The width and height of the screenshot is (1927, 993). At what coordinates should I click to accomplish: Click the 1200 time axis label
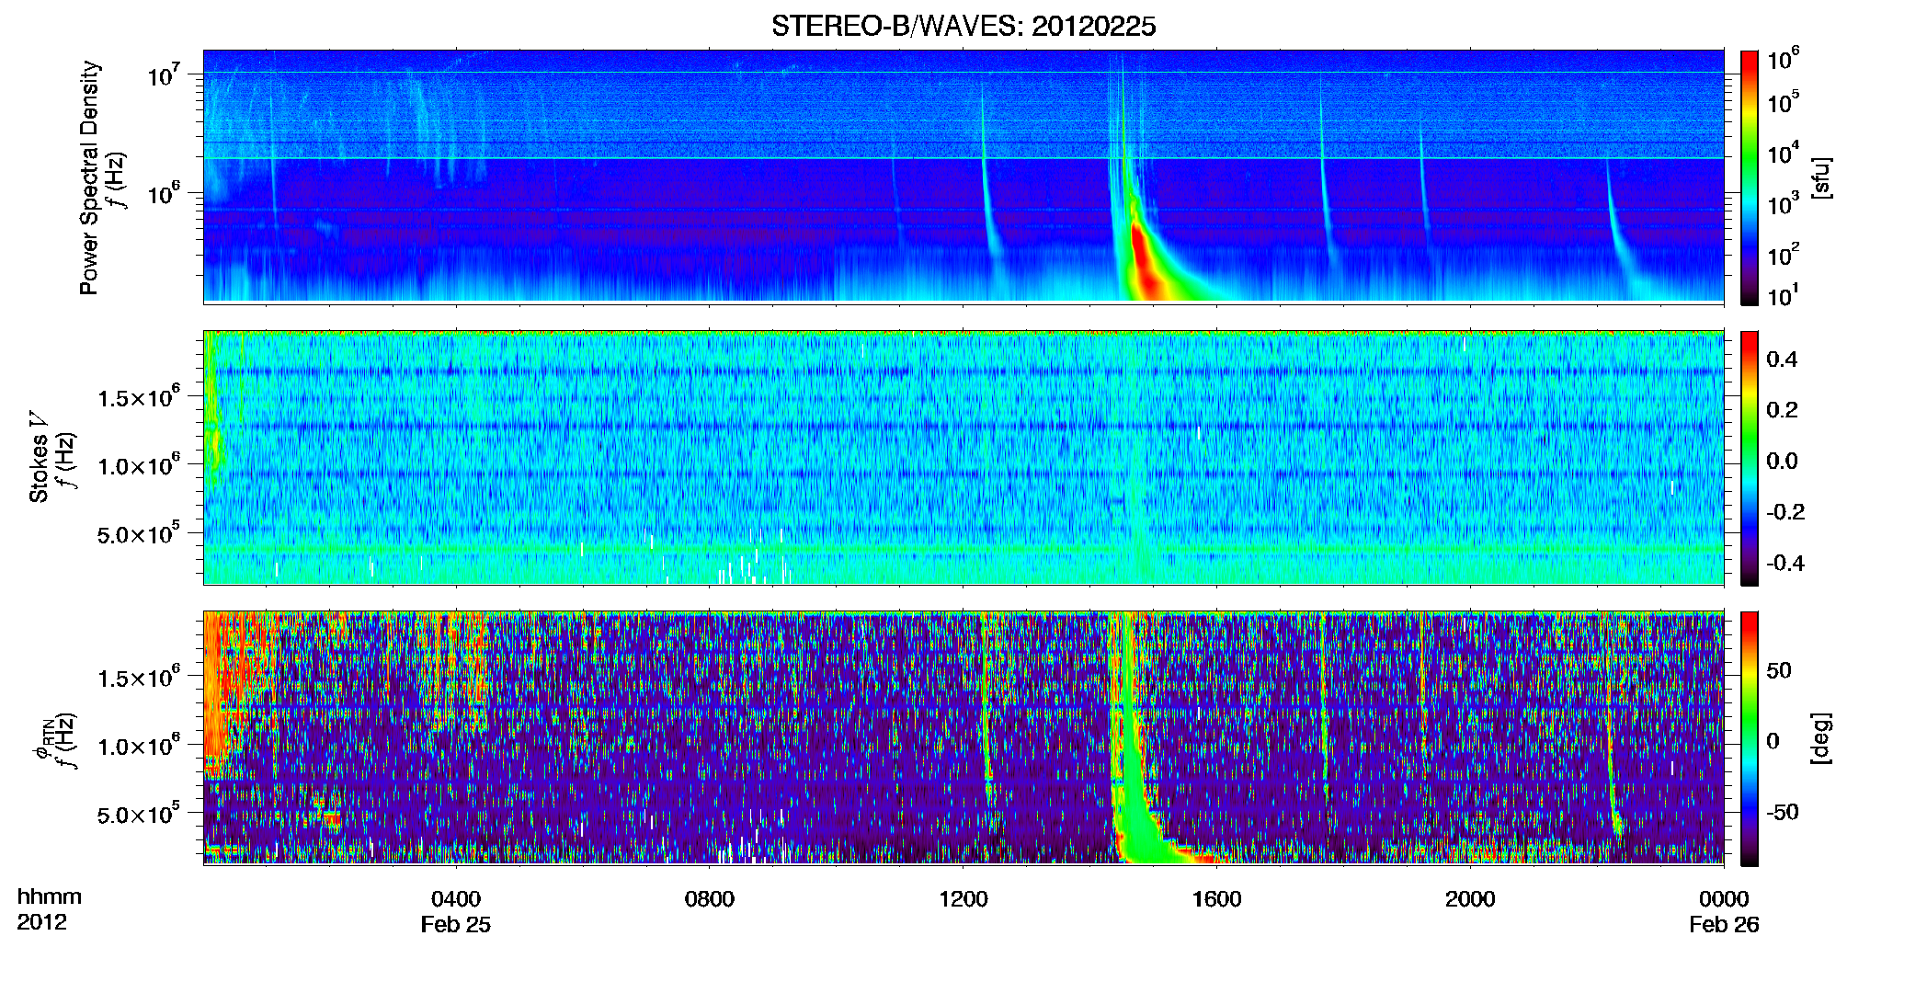pos(963,899)
